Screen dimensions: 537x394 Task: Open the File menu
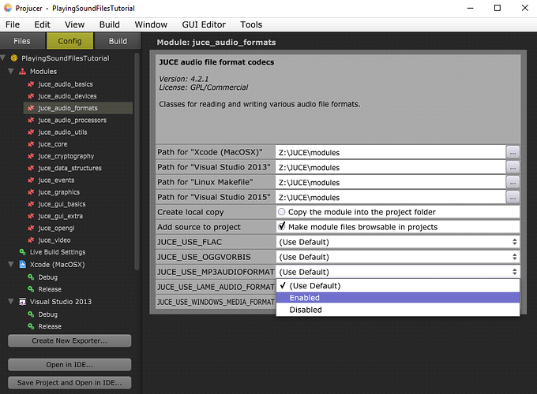(x=13, y=24)
